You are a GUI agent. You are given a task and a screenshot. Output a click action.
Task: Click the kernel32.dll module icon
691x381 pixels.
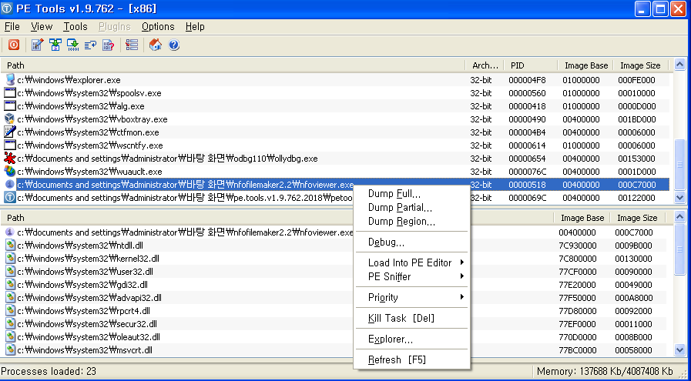tap(10, 258)
